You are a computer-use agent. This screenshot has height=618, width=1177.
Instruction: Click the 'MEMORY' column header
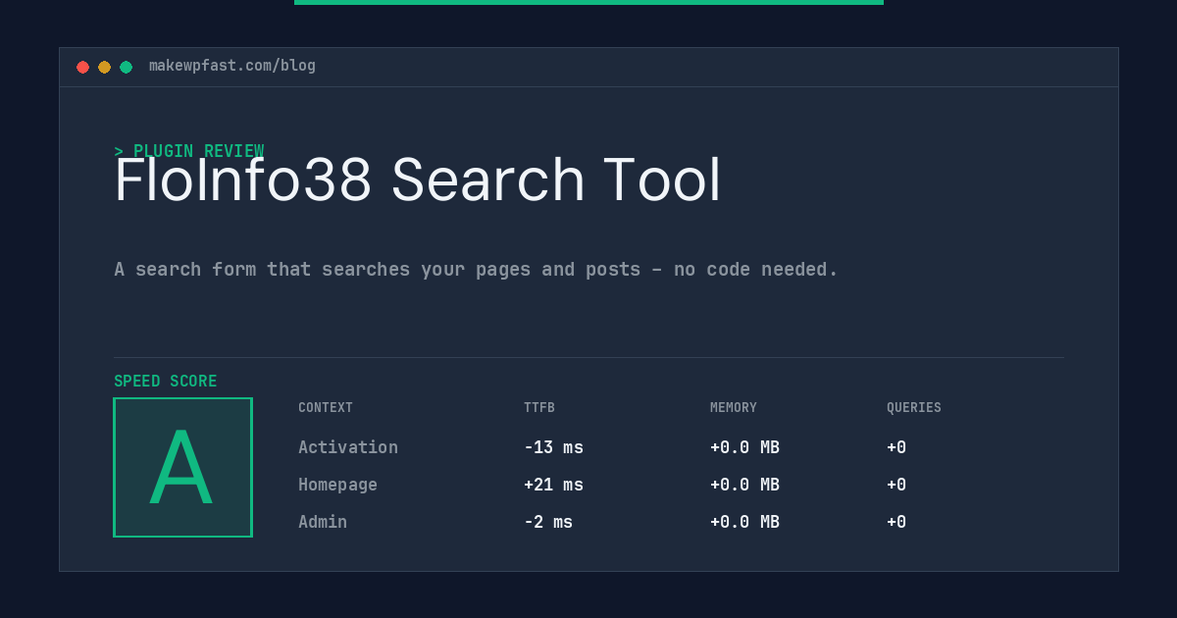(734, 408)
